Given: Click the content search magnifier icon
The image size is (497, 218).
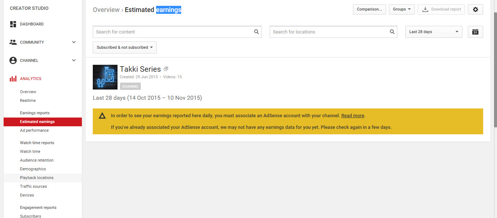Looking at the screenshot, I should point(256,32).
